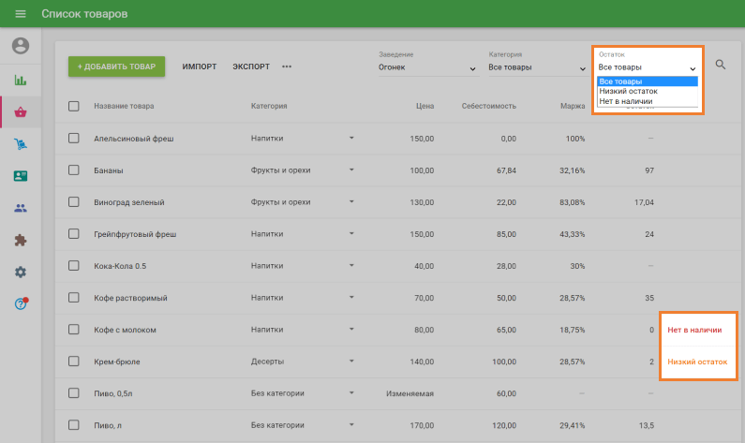Expand category dropdown for Грейпфрутовый фреш
The width and height of the screenshot is (745, 443).
click(x=351, y=233)
